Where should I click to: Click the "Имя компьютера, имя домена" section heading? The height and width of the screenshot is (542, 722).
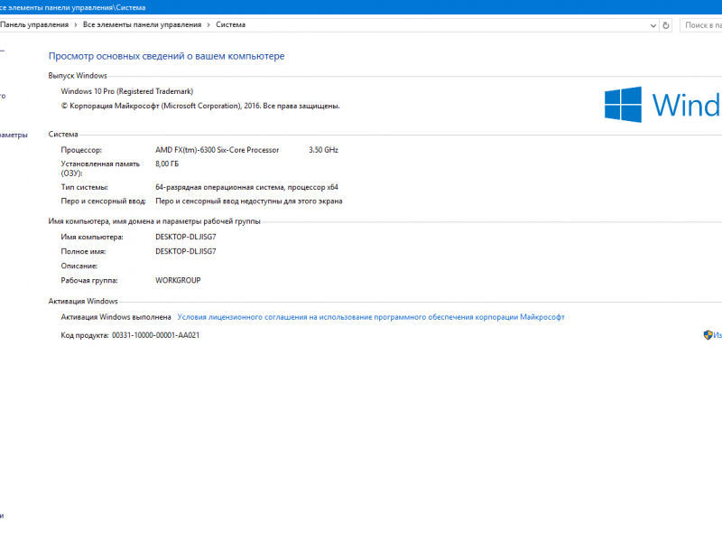(x=154, y=221)
